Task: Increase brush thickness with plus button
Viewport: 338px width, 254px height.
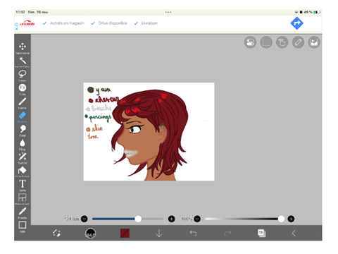Action: click(x=172, y=219)
